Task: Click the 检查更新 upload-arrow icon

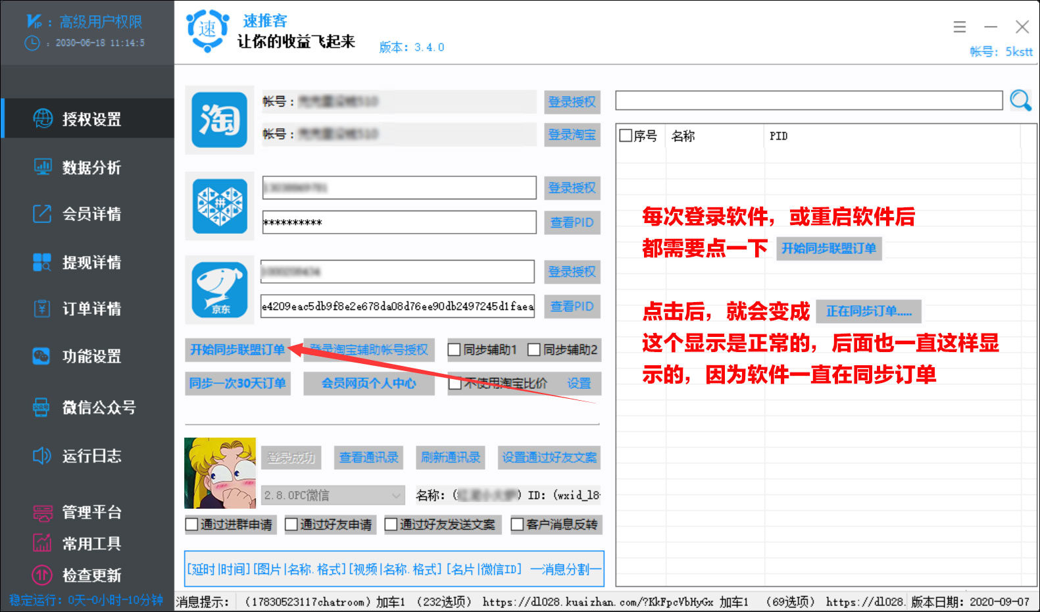Action: [42, 574]
